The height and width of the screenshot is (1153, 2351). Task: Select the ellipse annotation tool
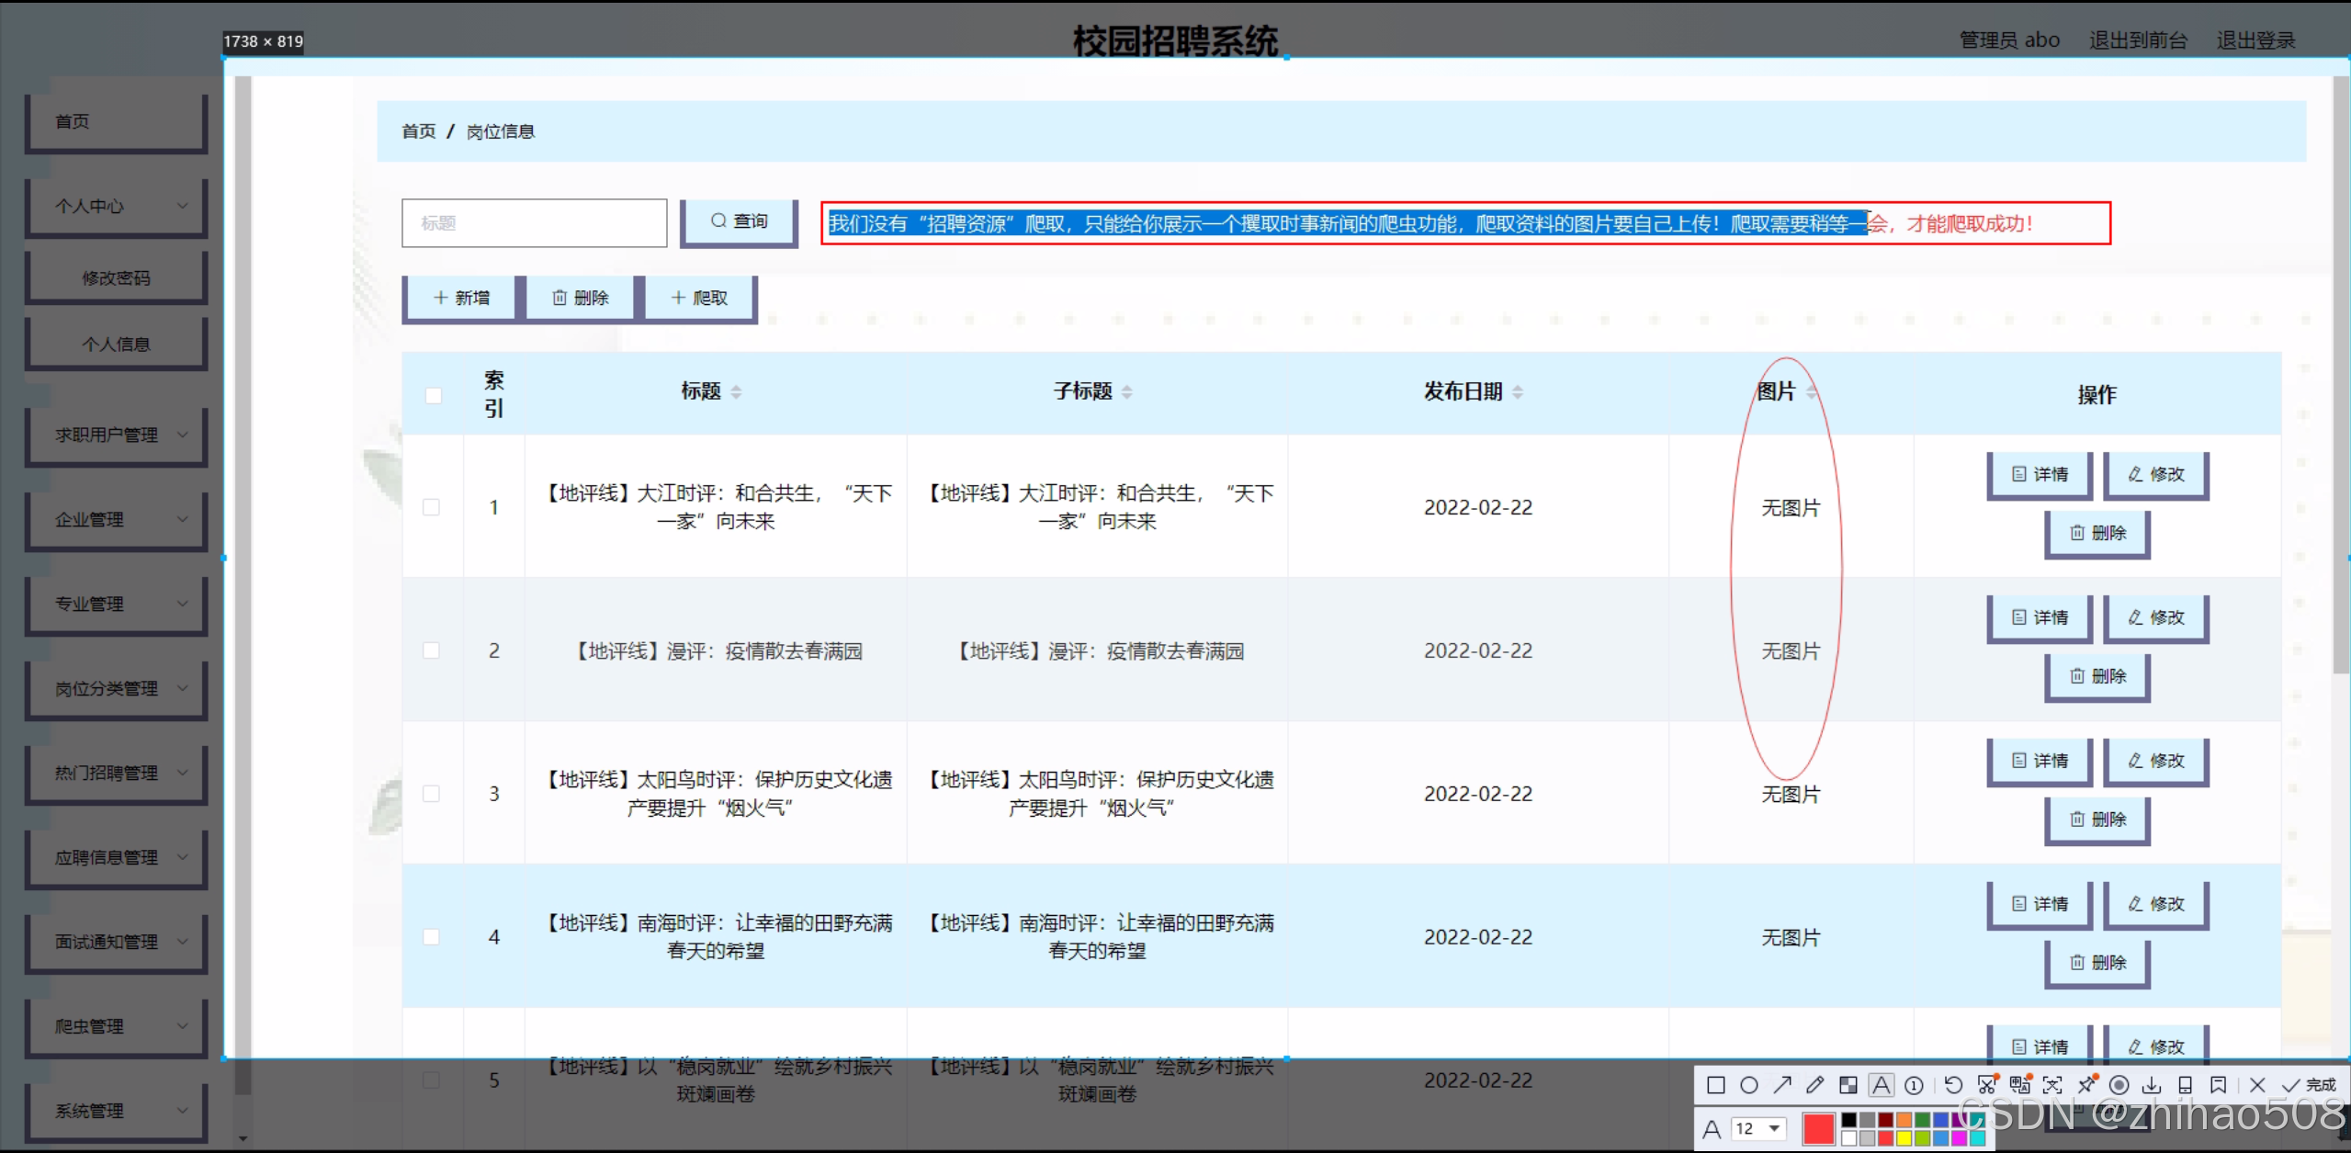click(1749, 1085)
